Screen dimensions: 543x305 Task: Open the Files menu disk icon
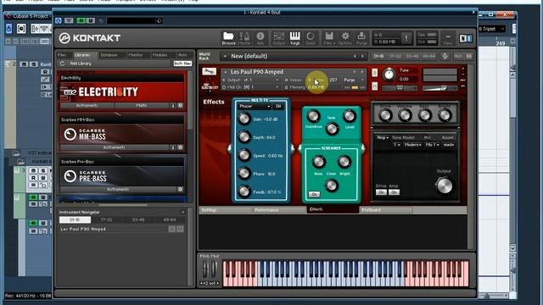click(329, 38)
